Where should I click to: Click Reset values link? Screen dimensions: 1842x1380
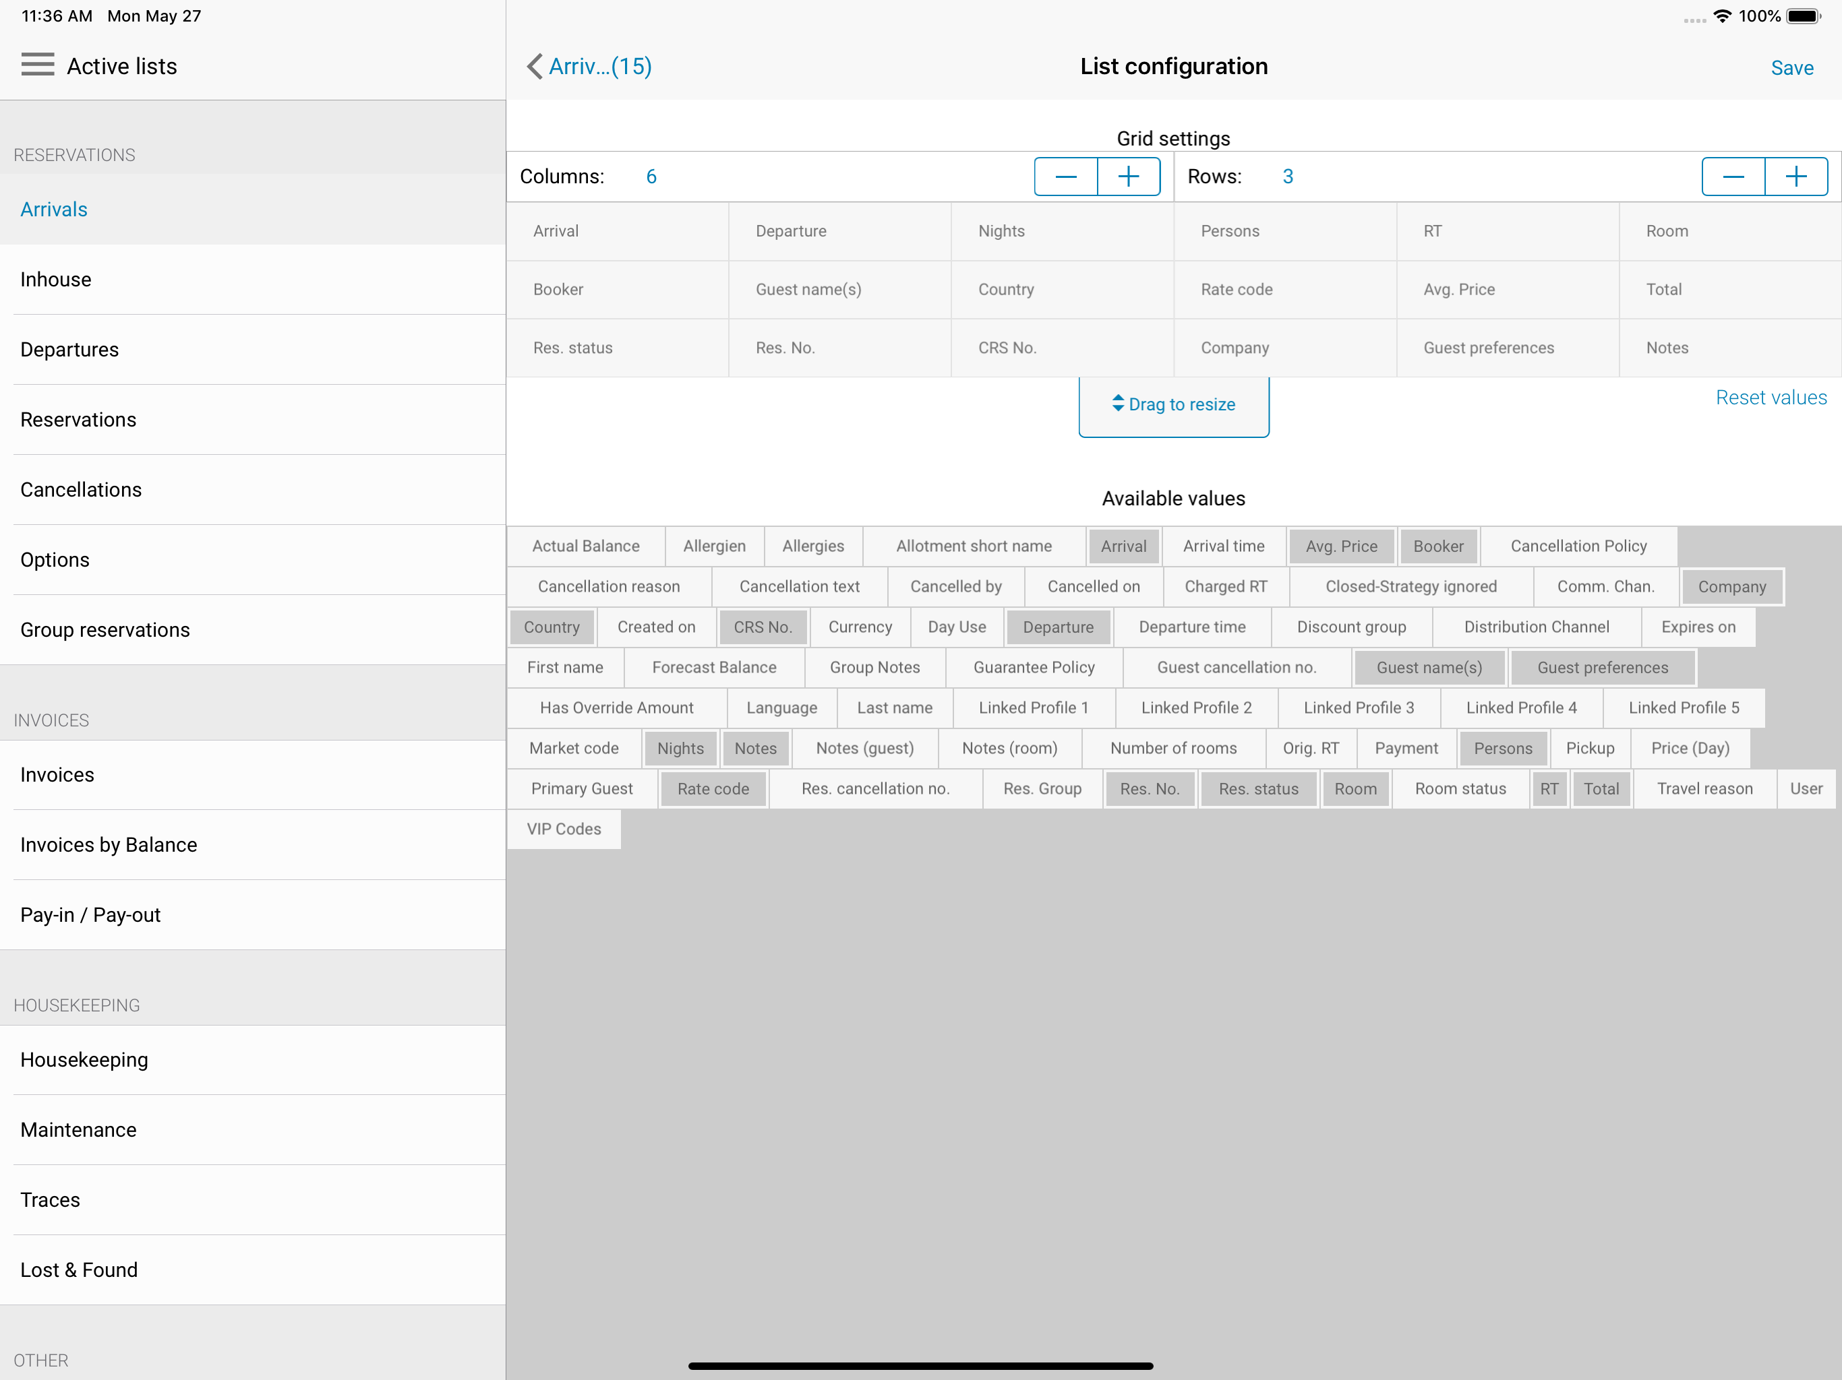coord(1771,398)
